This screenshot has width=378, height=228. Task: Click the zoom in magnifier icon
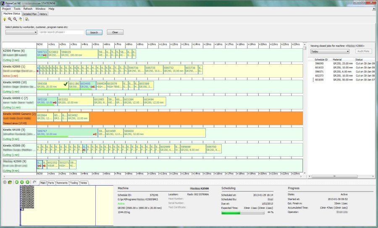coord(10,19)
